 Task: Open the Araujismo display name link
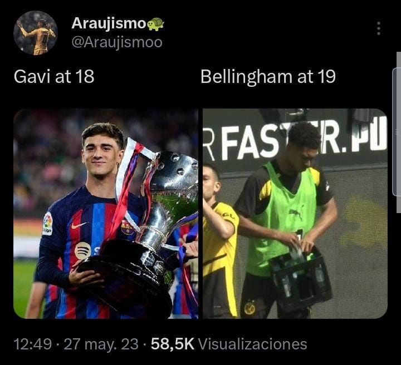point(109,23)
